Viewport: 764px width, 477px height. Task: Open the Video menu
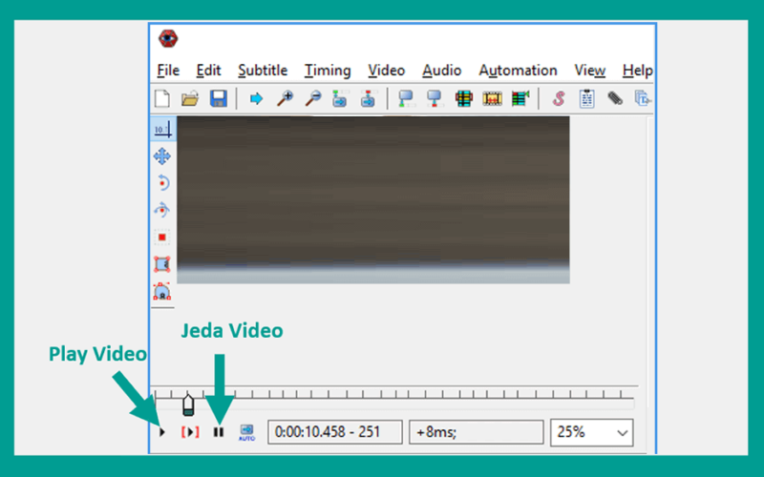point(387,71)
